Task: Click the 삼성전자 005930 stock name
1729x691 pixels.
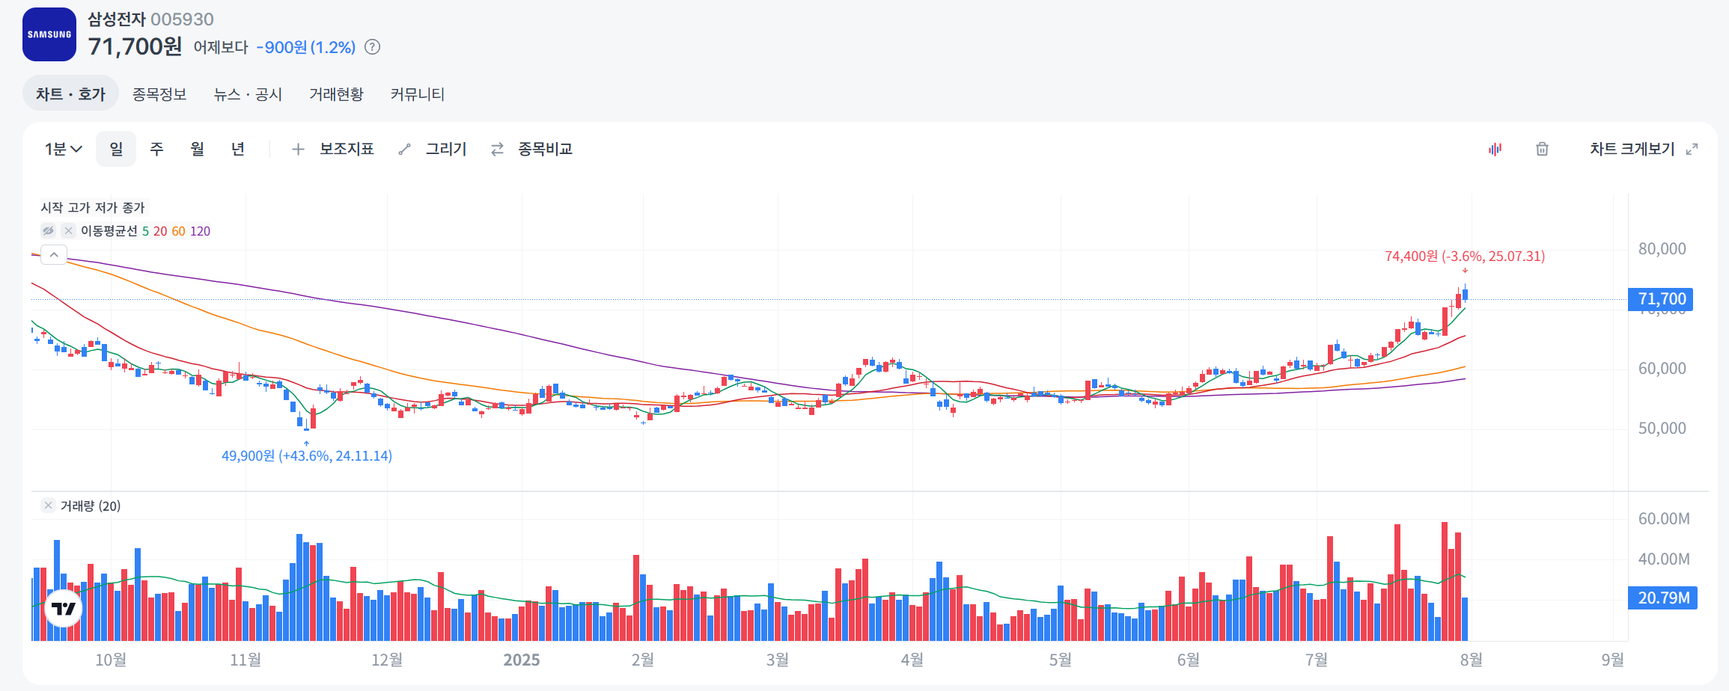Action: tap(150, 19)
